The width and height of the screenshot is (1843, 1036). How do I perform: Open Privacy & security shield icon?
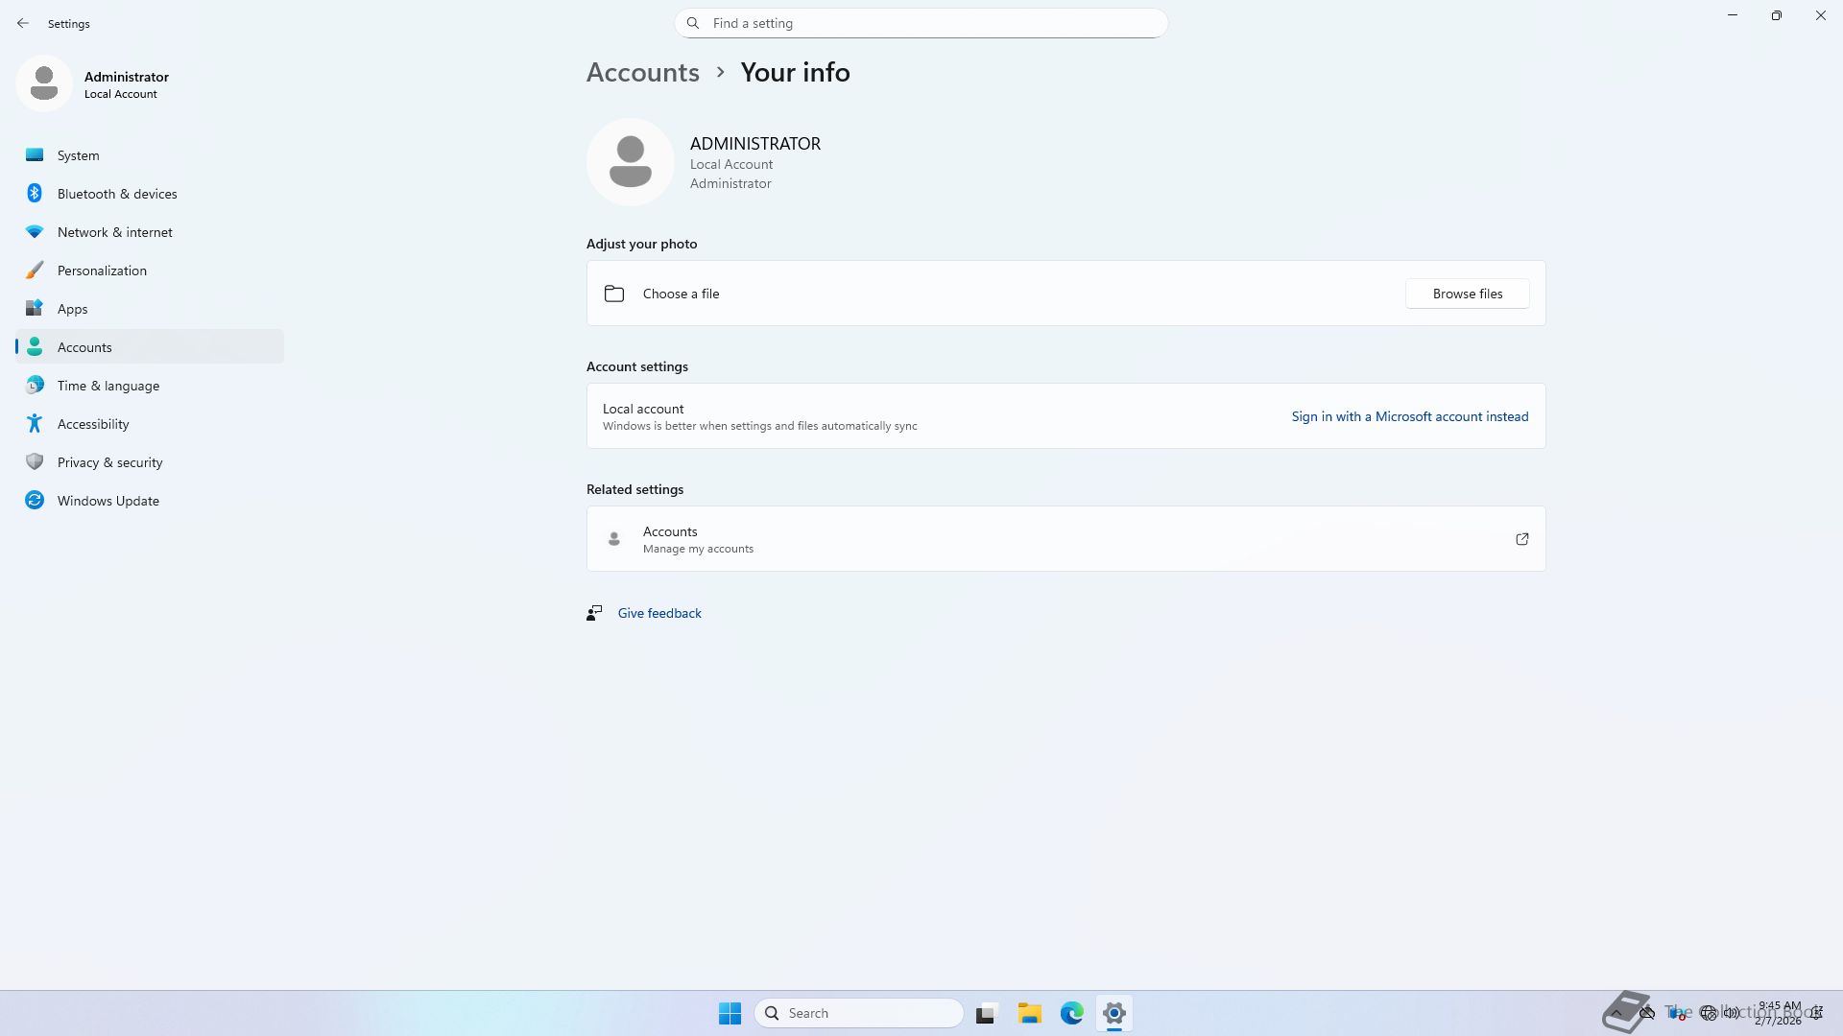point(35,462)
